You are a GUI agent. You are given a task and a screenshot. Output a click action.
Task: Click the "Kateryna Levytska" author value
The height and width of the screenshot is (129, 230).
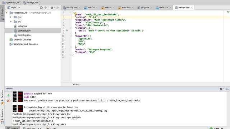100,49
